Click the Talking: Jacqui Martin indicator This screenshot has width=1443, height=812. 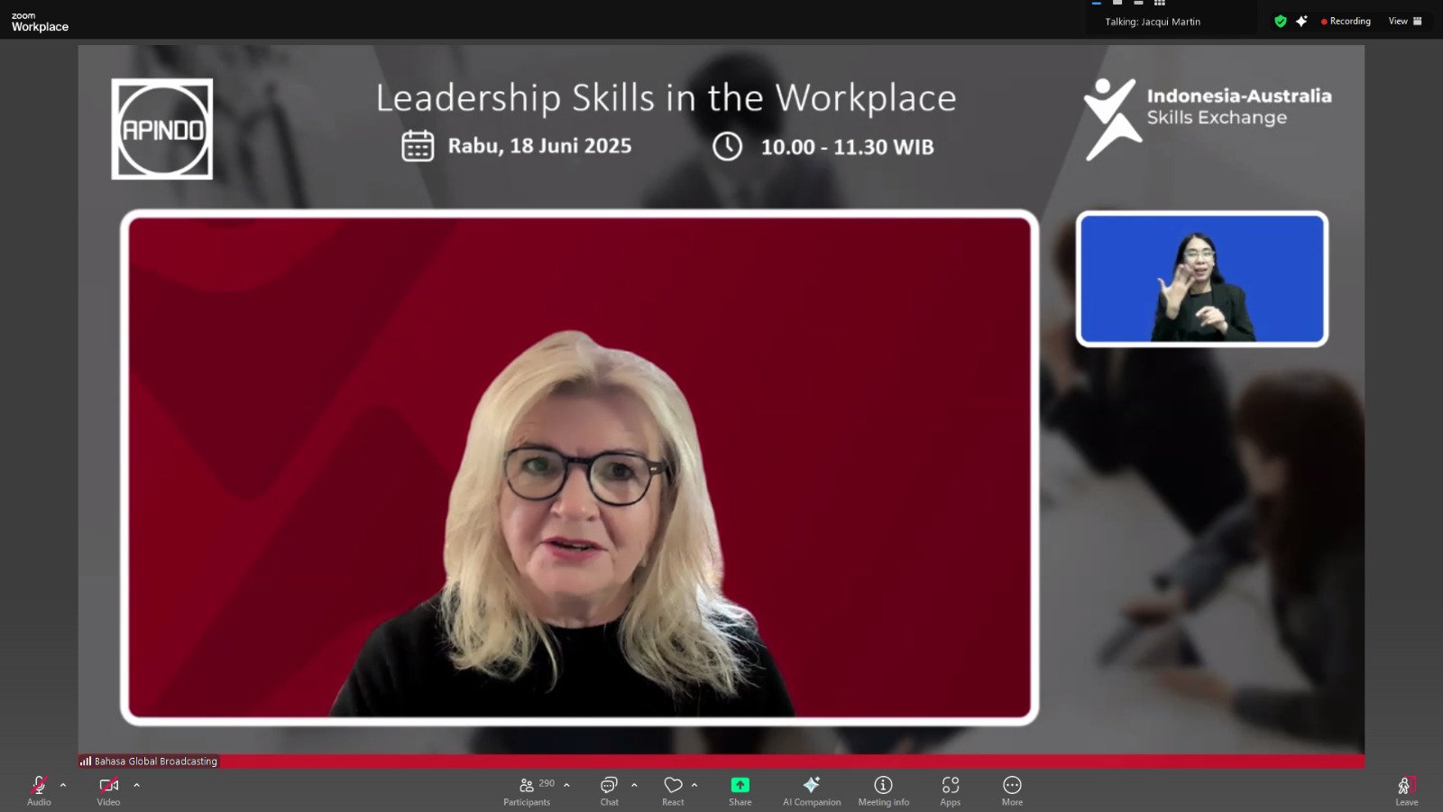pos(1153,22)
